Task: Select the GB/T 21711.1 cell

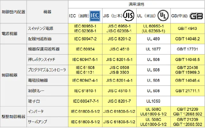Action: [188, 91]
